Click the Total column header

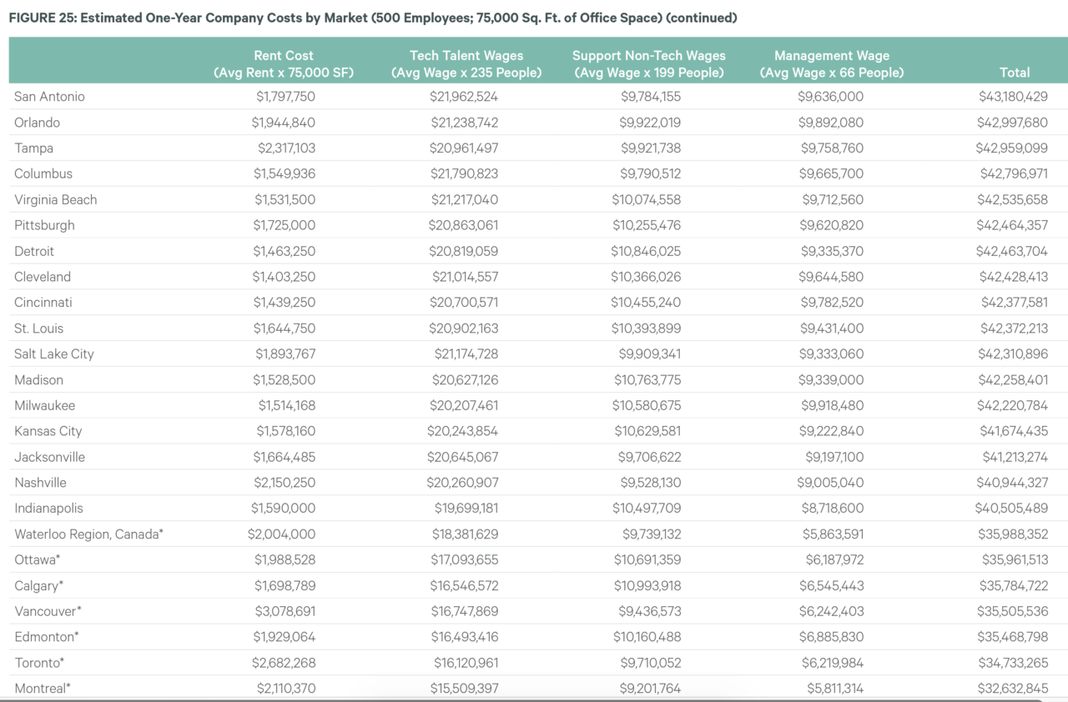[x=1015, y=73]
